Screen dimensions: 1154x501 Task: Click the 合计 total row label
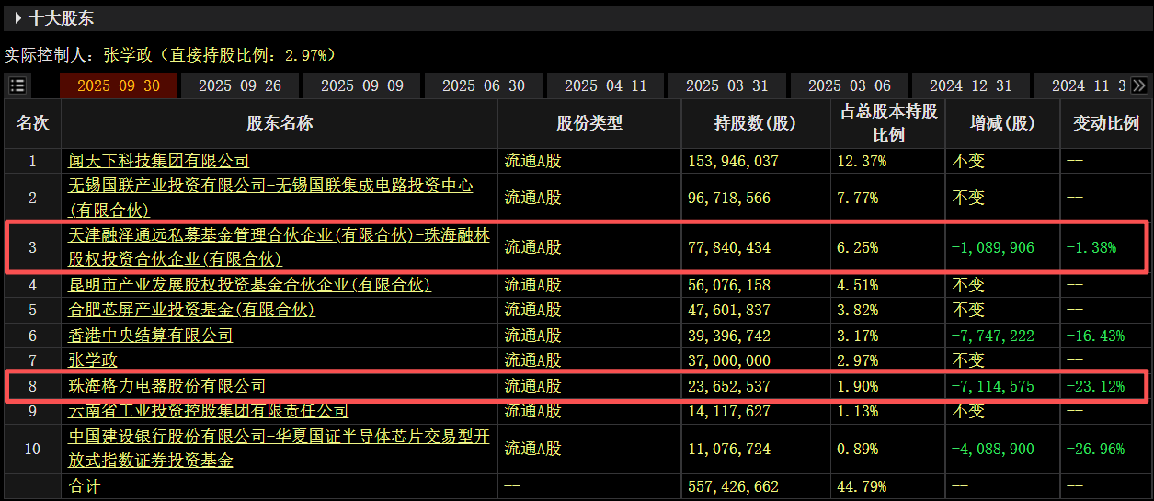click(x=84, y=485)
